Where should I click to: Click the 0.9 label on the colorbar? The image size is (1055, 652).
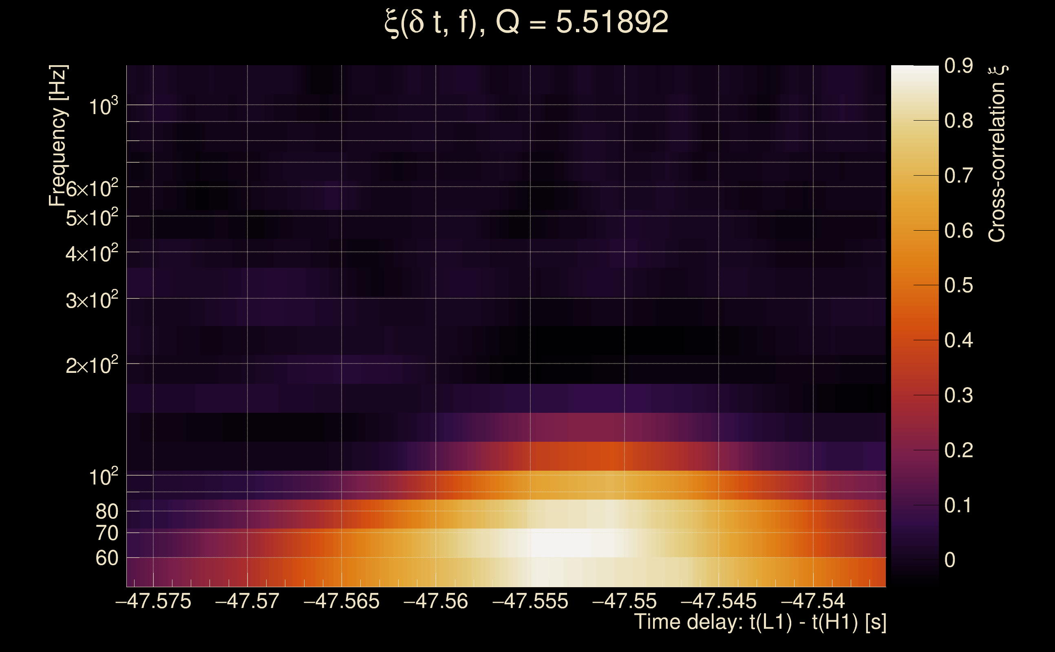point(958,66)
